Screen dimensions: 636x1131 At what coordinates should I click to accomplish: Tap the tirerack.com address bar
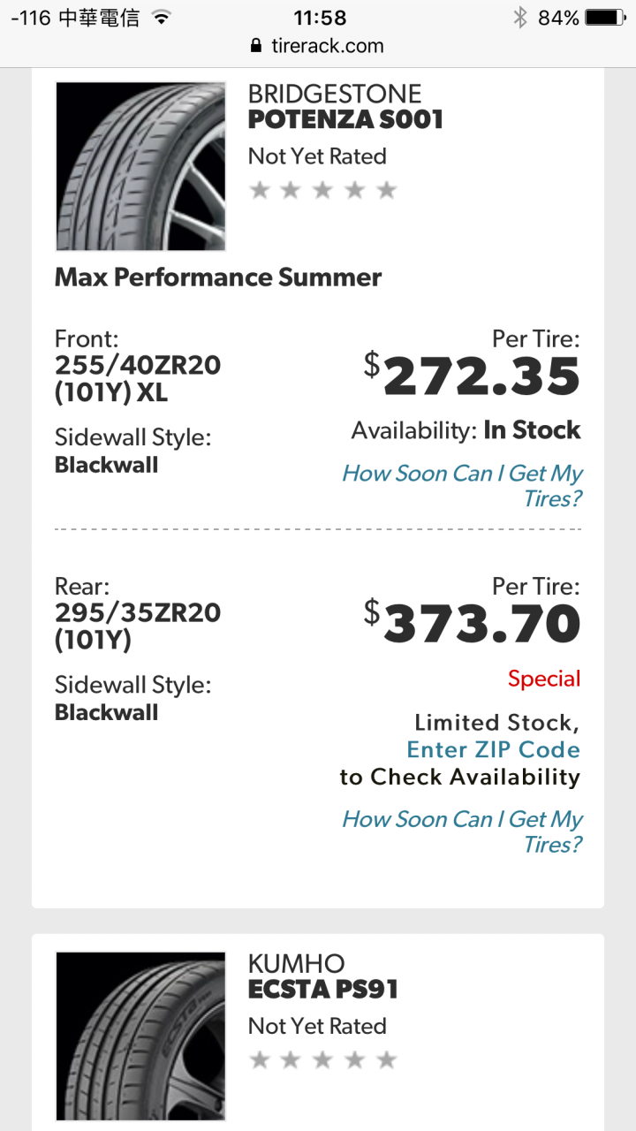(318, 46)
